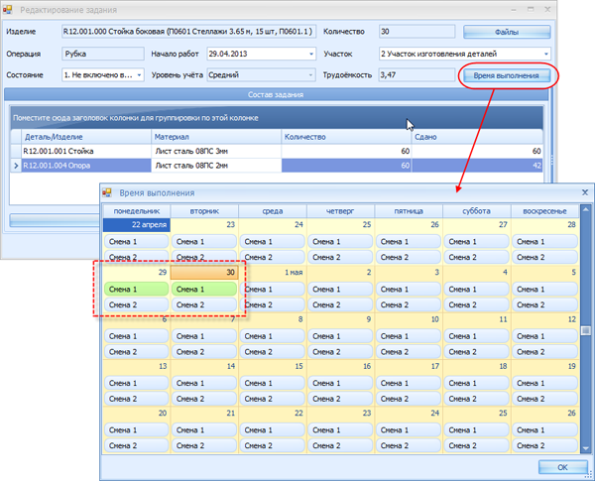Toggle Смена 1 on the 29th
The image size is (595, 481).
coord(136,290)
